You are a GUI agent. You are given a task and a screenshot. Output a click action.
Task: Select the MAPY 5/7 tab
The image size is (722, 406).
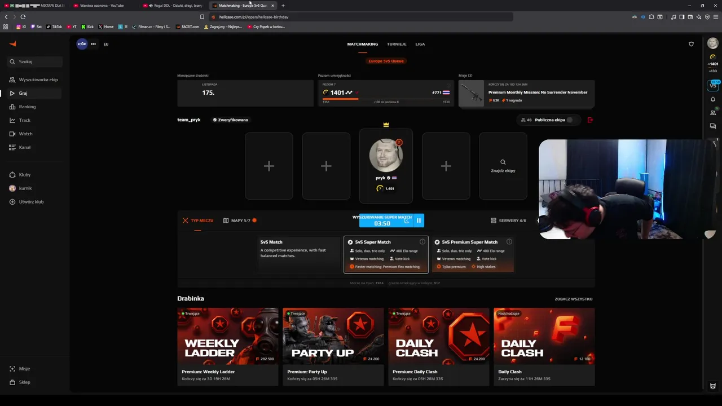tap(240, 220)
